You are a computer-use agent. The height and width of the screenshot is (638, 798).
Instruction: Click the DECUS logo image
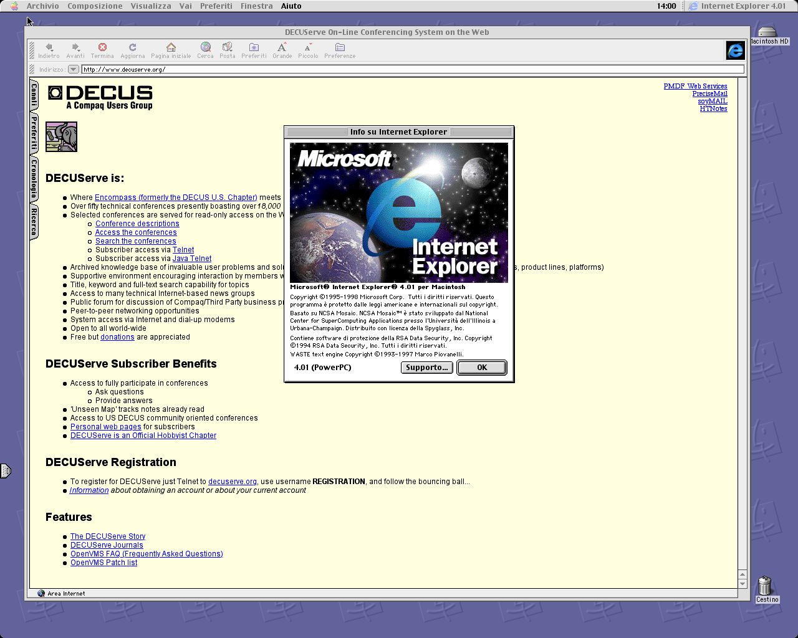(100, 97)
